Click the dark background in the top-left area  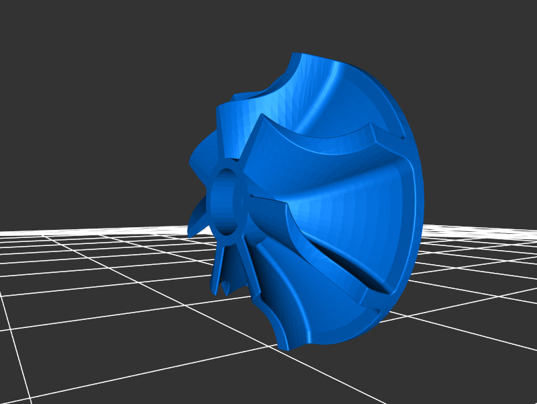(67, 67)
